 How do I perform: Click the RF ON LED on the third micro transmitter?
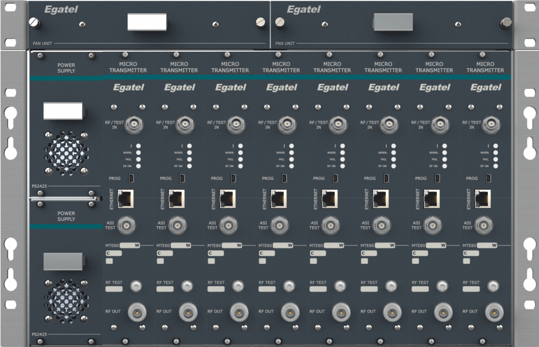click(241, 166)
